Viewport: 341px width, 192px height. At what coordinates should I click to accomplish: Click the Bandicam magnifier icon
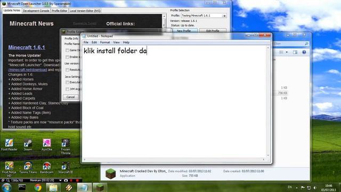click(8, 180)
